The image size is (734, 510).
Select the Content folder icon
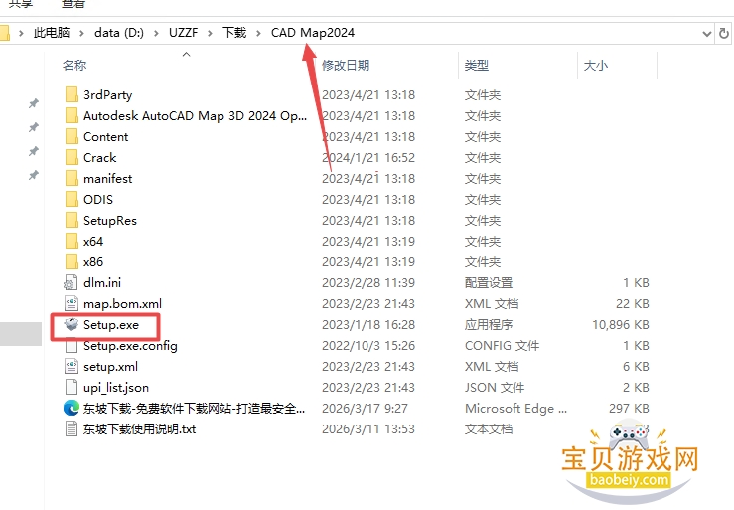[x=72, y=136]
